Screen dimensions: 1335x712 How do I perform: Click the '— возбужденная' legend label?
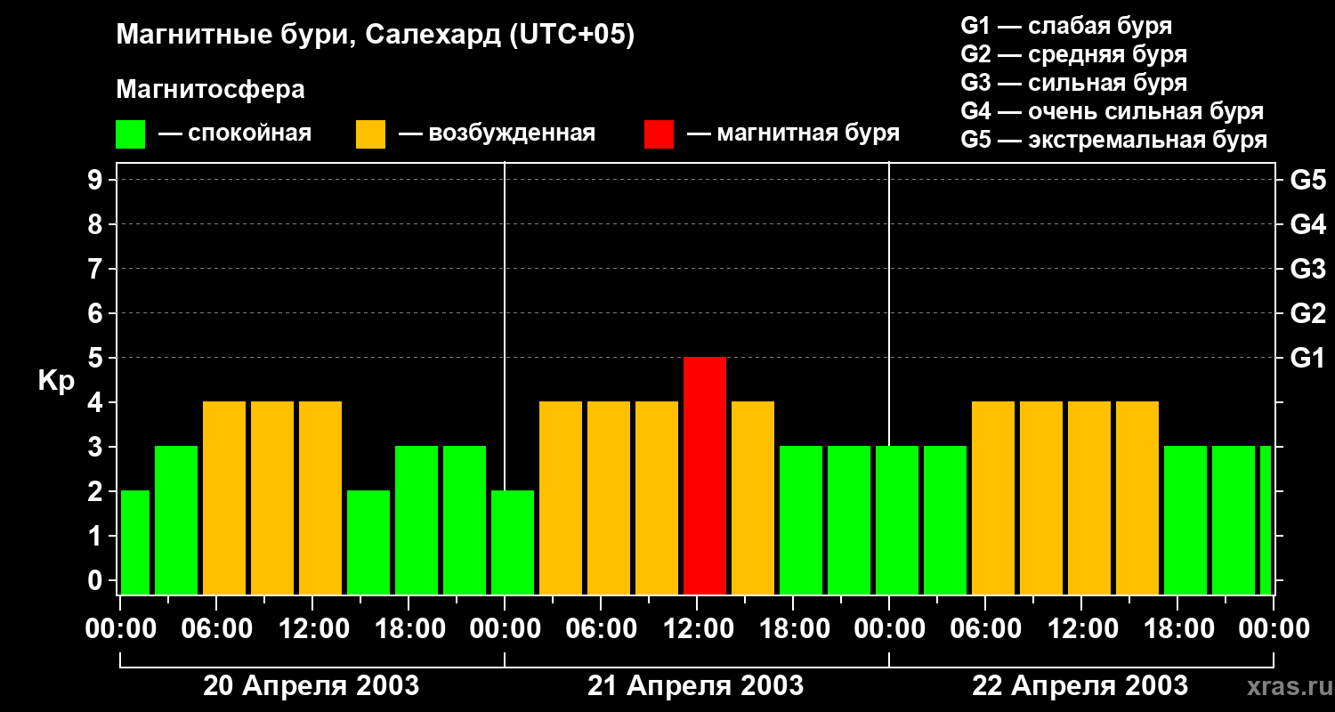(x=497, y=133)
